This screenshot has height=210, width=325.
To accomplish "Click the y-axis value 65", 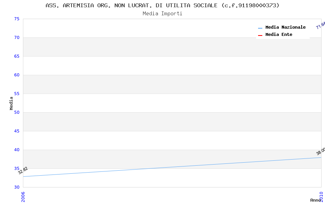I will pyautogui.click(x=17, y=56).
